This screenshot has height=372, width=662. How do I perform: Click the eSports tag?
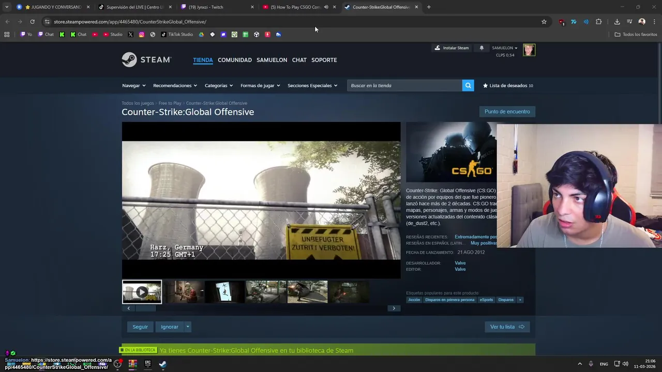[486, 300]
